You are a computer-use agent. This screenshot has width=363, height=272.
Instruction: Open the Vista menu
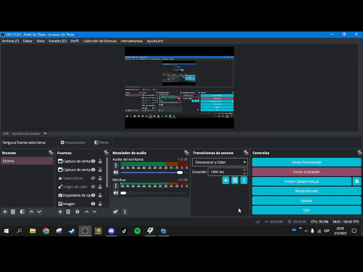click(40, 41)
